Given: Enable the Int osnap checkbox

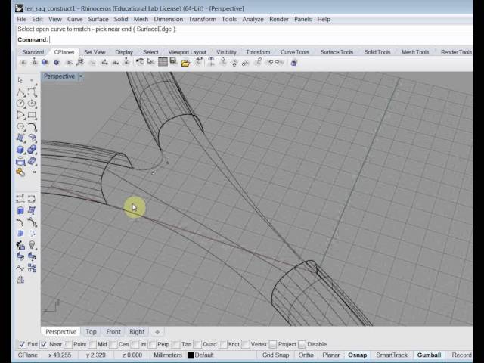Looking at the screenshot, I should [135, 344].
